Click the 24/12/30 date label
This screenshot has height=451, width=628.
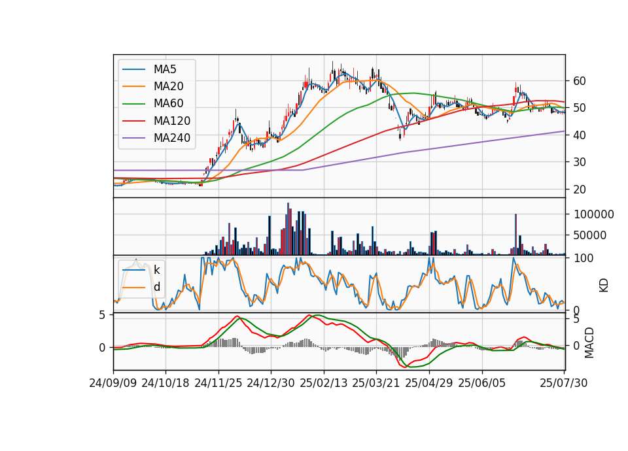[x=271, y=383]
